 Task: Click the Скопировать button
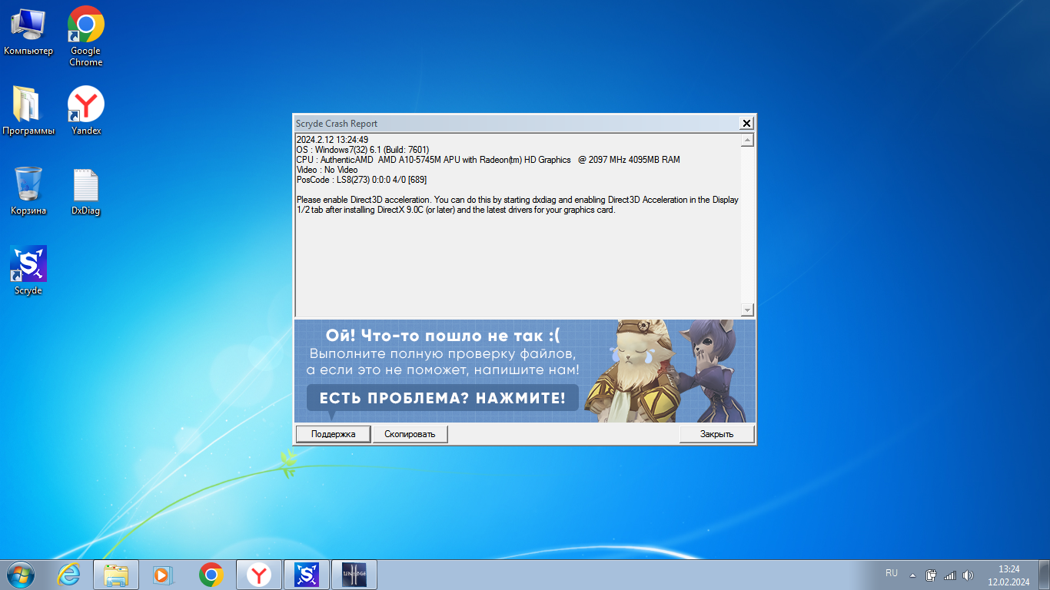pos(410,434)
